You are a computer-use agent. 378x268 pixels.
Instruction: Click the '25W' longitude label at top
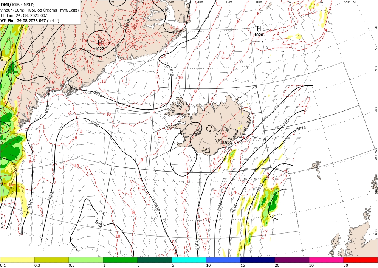click(170, 2)
